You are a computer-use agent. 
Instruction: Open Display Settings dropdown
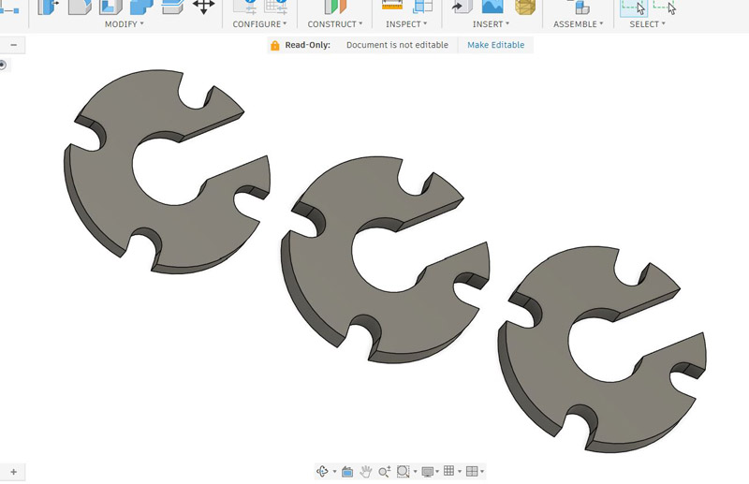click(431, 472)
